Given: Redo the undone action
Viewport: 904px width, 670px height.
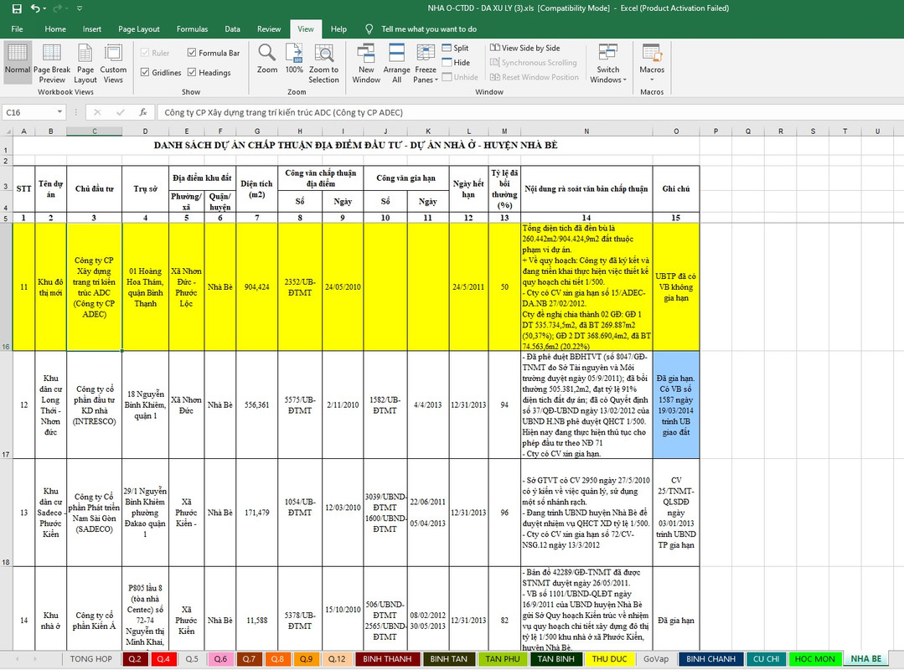Looking at the screenshot, I should (x=56, y=8).
